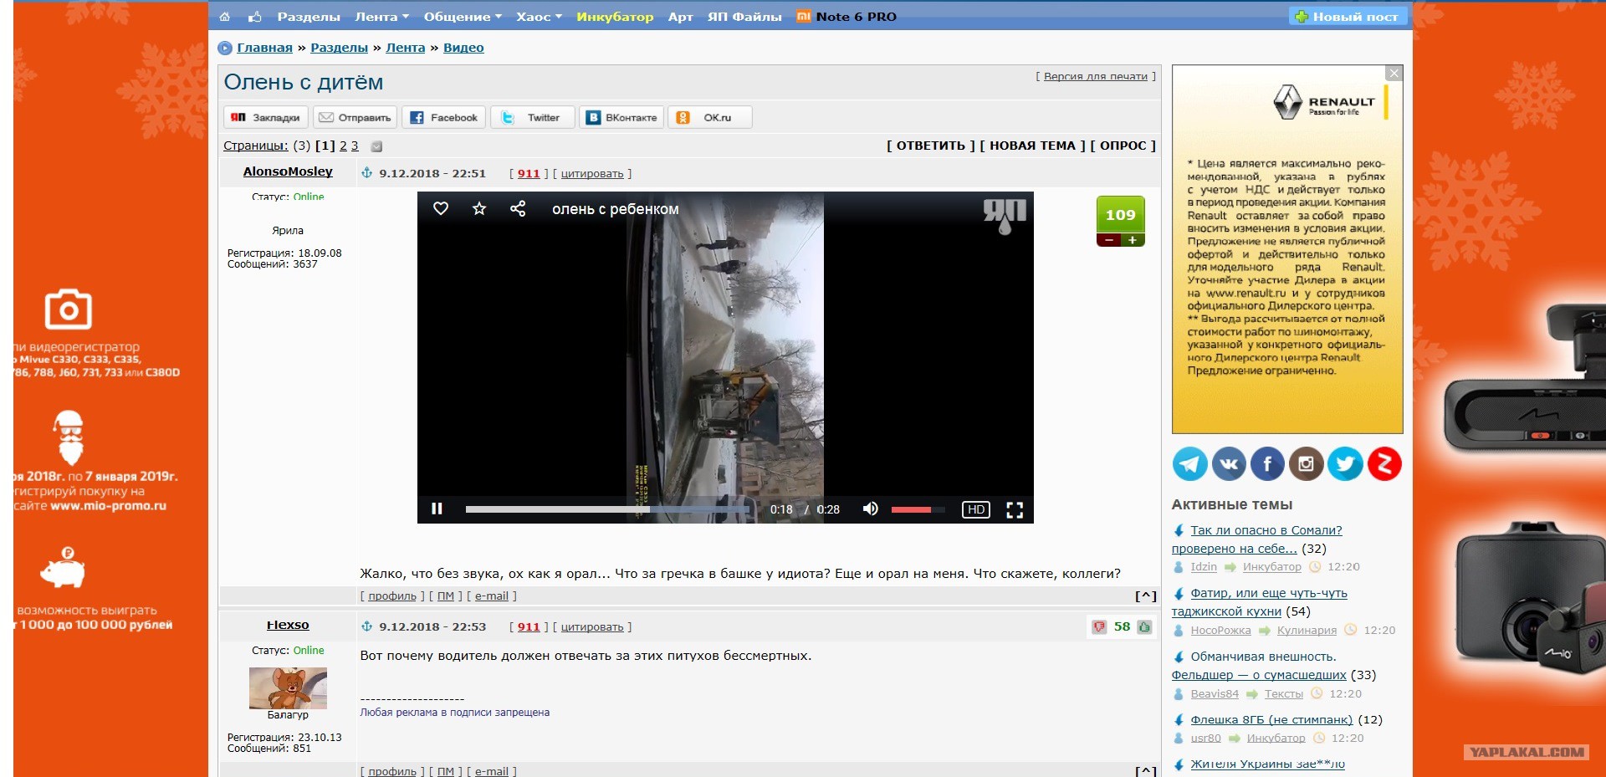Share the topic via the Facebook button
The image size is (1606, 777).
coord(445,117)
